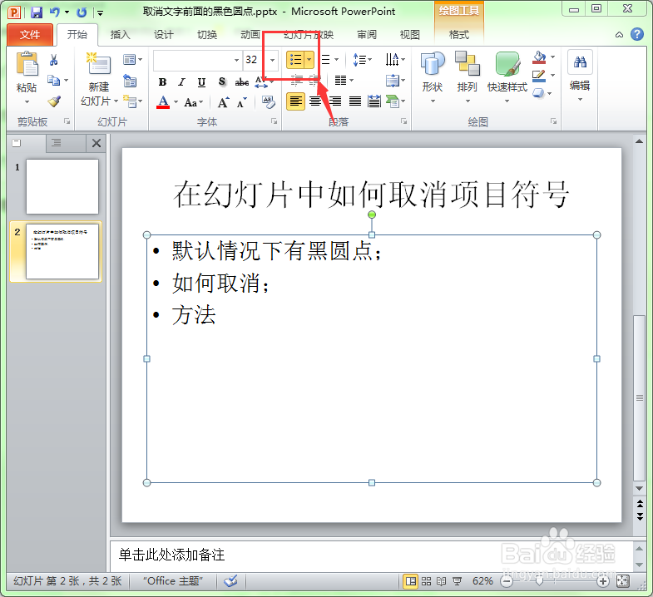The image size is (653, 597).
Task: Click the Undo icon in title bar
Action: 55,12
